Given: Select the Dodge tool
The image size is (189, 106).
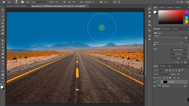Looking at the screenshot, I should coord(3,58).
